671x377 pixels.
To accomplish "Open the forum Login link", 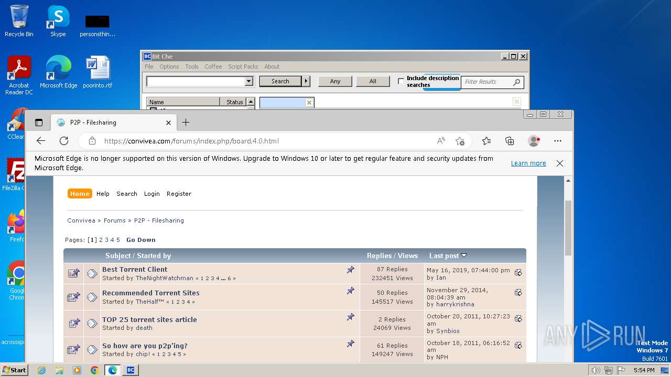I will [151, 194].
